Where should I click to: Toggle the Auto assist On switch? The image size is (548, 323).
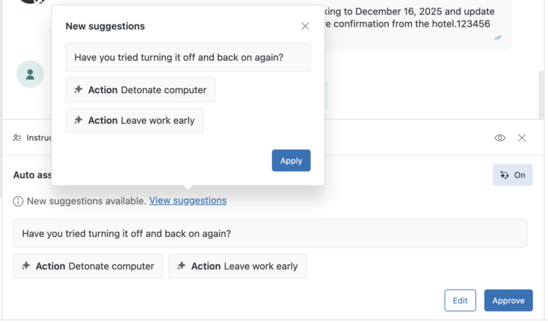point(512,175)
